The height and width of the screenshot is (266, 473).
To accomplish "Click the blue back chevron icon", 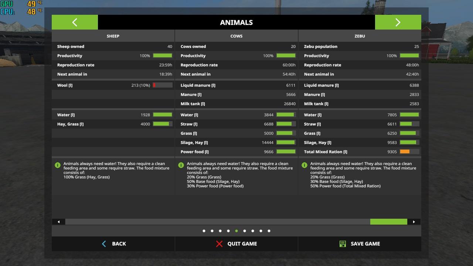I will click(x=104, y=244).
